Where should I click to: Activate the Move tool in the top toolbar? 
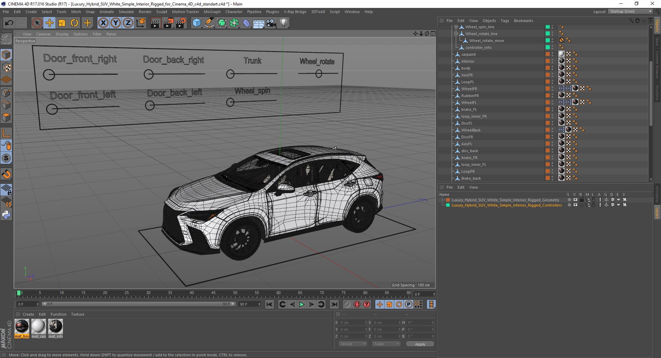[50, 23]
